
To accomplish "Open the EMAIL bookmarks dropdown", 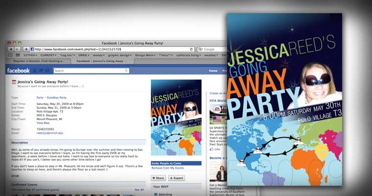I will pyautogui.click(x=84, y=55).
